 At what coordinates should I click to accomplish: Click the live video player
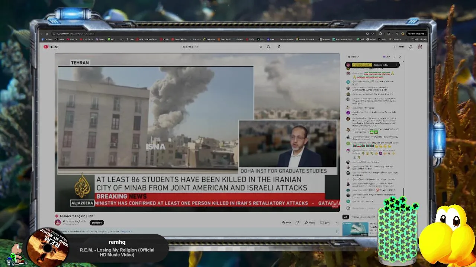(x=197, y=132)
